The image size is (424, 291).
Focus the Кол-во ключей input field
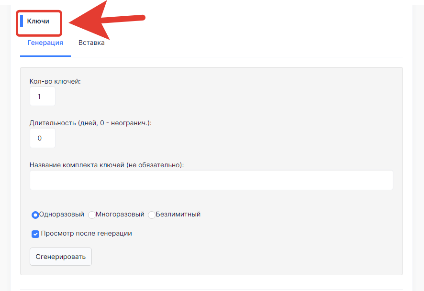tap(43, 97)
